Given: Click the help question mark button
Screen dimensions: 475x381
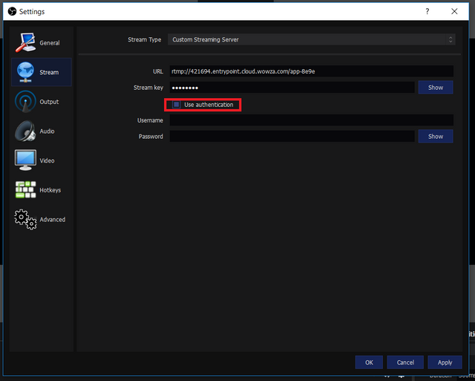Looking at the screenshot, I should (x=427, y=12).
